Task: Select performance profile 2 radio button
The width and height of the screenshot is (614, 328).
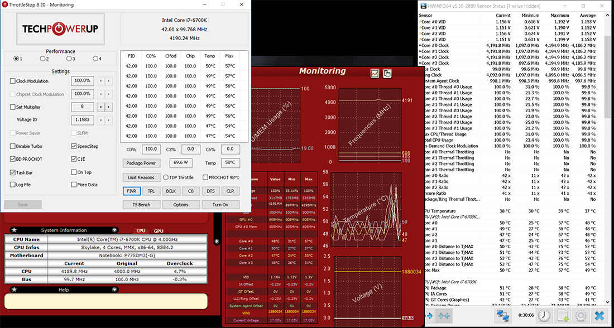Action: (42, 59)
